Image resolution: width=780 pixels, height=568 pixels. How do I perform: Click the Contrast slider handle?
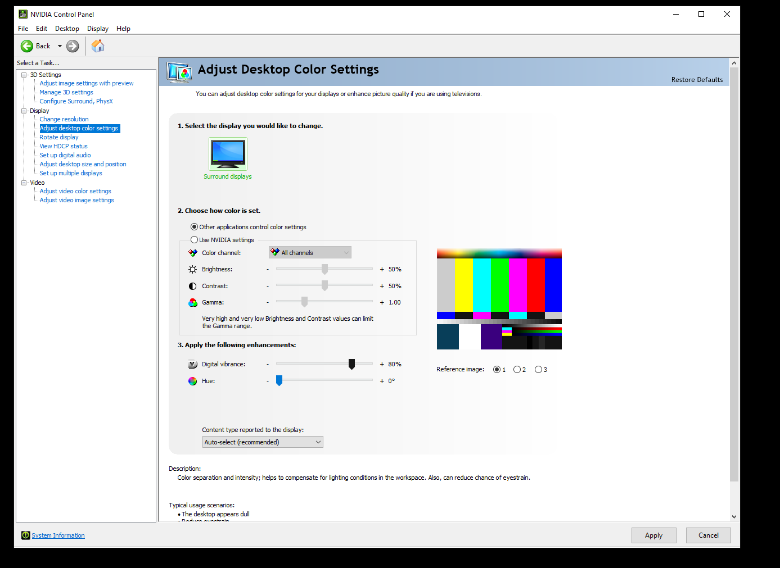click(324, 285)
